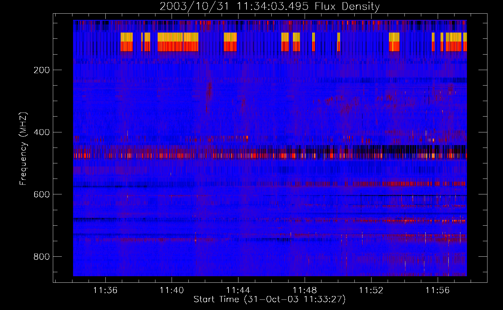This screenshot has width=503, height=310.
Task: Click the 11:48 time tick label
Action: 305,290
